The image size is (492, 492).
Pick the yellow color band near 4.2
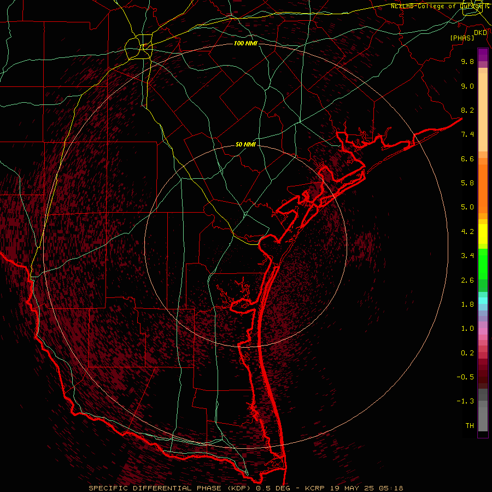coord(483,234)
